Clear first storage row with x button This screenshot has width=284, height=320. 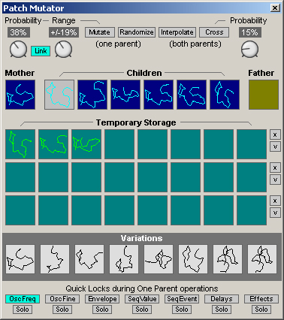point(275,134)
